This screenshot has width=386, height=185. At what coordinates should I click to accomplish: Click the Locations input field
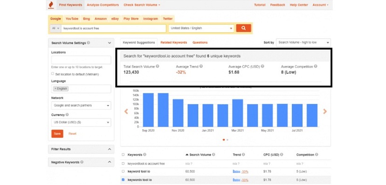81,60
